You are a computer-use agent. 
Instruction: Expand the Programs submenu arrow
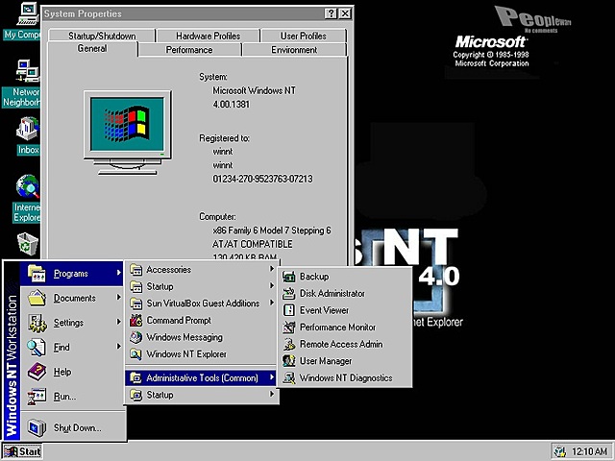click(118, 273)
